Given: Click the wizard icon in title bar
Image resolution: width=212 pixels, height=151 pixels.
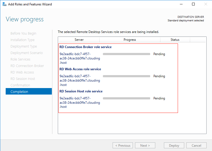Looking at the screenshot, I should pyautogui.click(x=5, y=4).
